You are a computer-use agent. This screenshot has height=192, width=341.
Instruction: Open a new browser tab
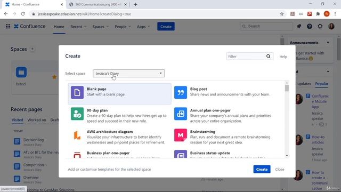135,4
